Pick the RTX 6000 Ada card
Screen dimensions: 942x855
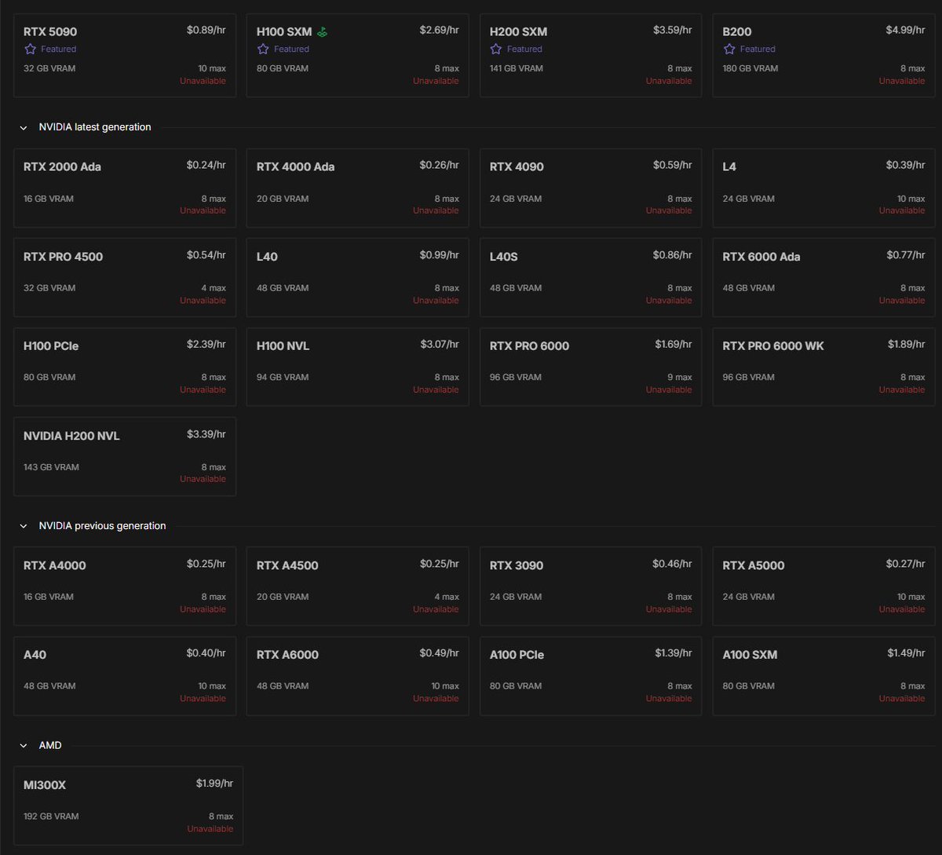[824, 278]
